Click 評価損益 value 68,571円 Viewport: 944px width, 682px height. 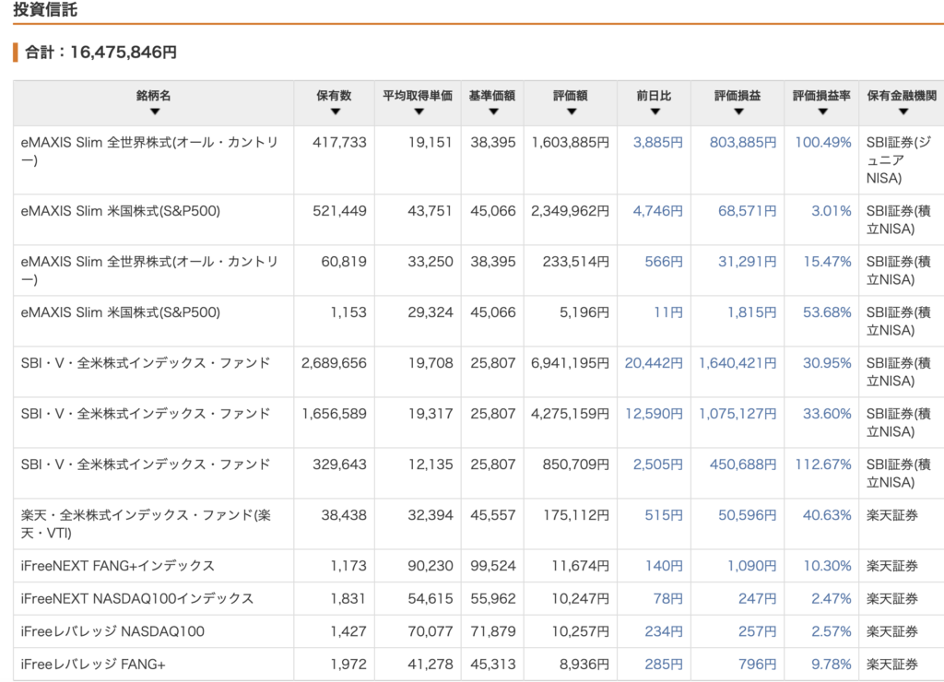[x=747, y=211]
